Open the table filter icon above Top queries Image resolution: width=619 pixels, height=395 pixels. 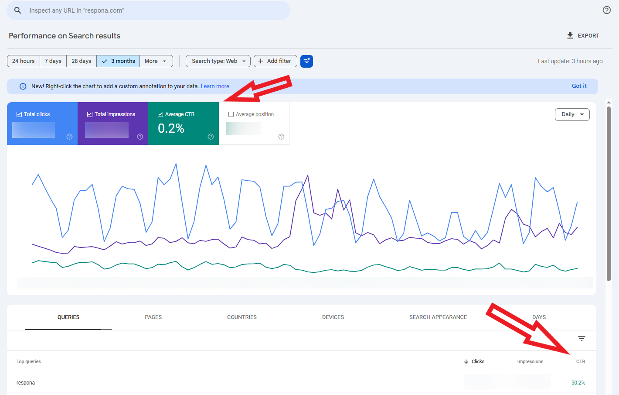[581, 338]
